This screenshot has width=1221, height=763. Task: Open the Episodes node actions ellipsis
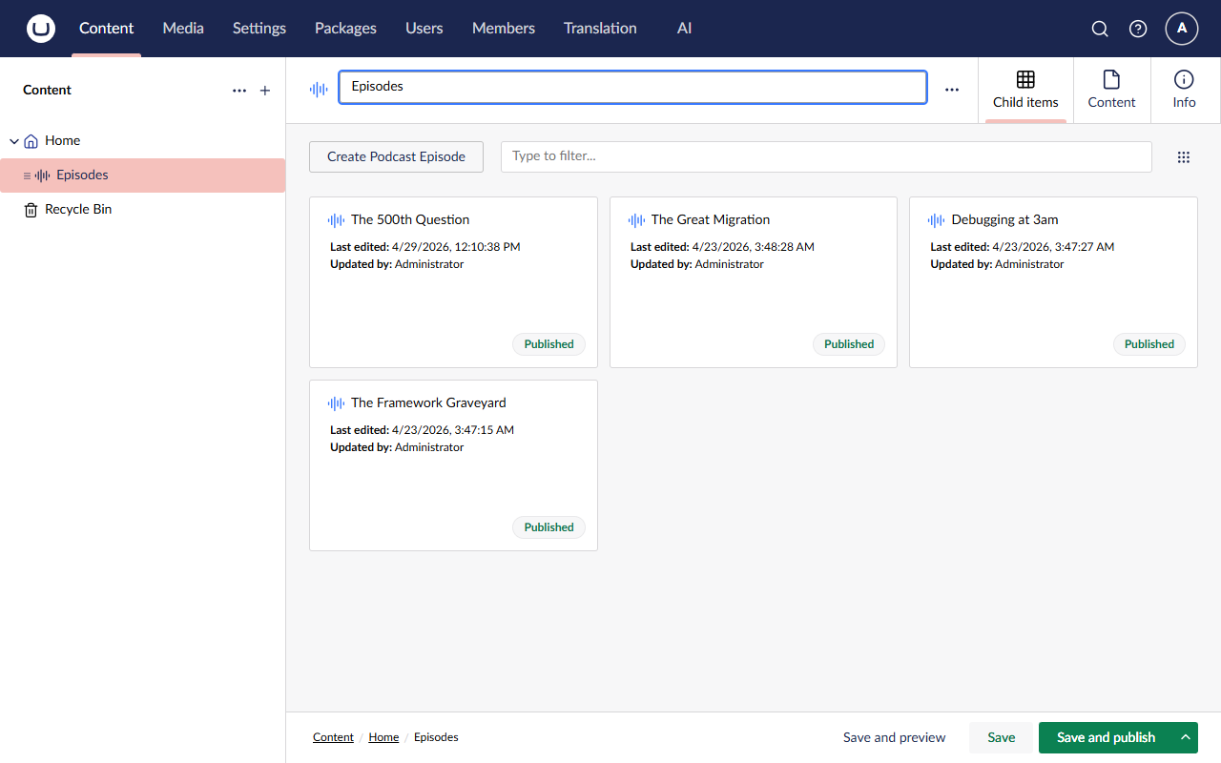coord(952,90)
